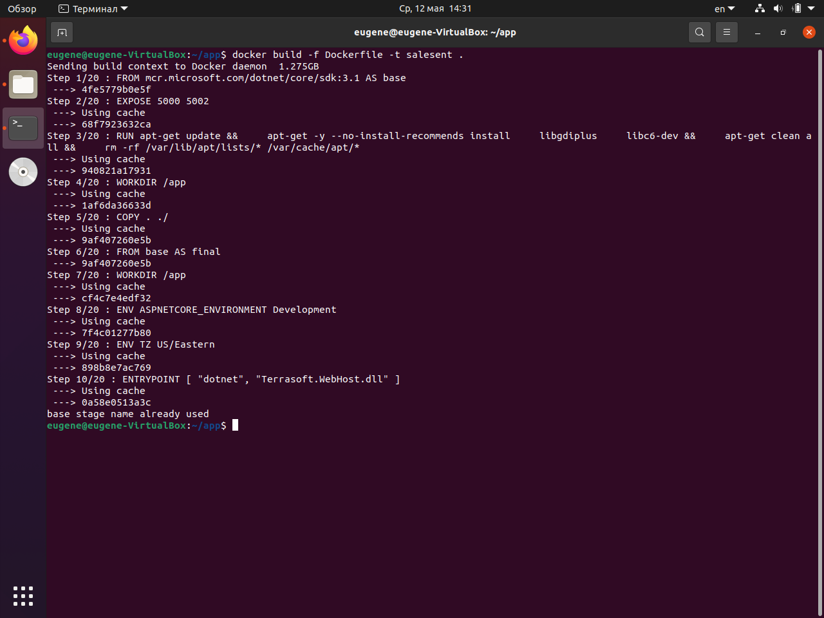Open the volume indicator in top bar
Screen dimensions: 824x618
pyautogui.click(x=778, y=8)
